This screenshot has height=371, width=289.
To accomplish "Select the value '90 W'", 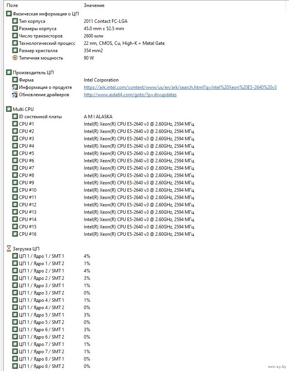I will click(x=89, y=58).
